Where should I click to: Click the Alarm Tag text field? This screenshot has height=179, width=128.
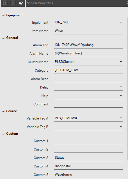[89, 45]
